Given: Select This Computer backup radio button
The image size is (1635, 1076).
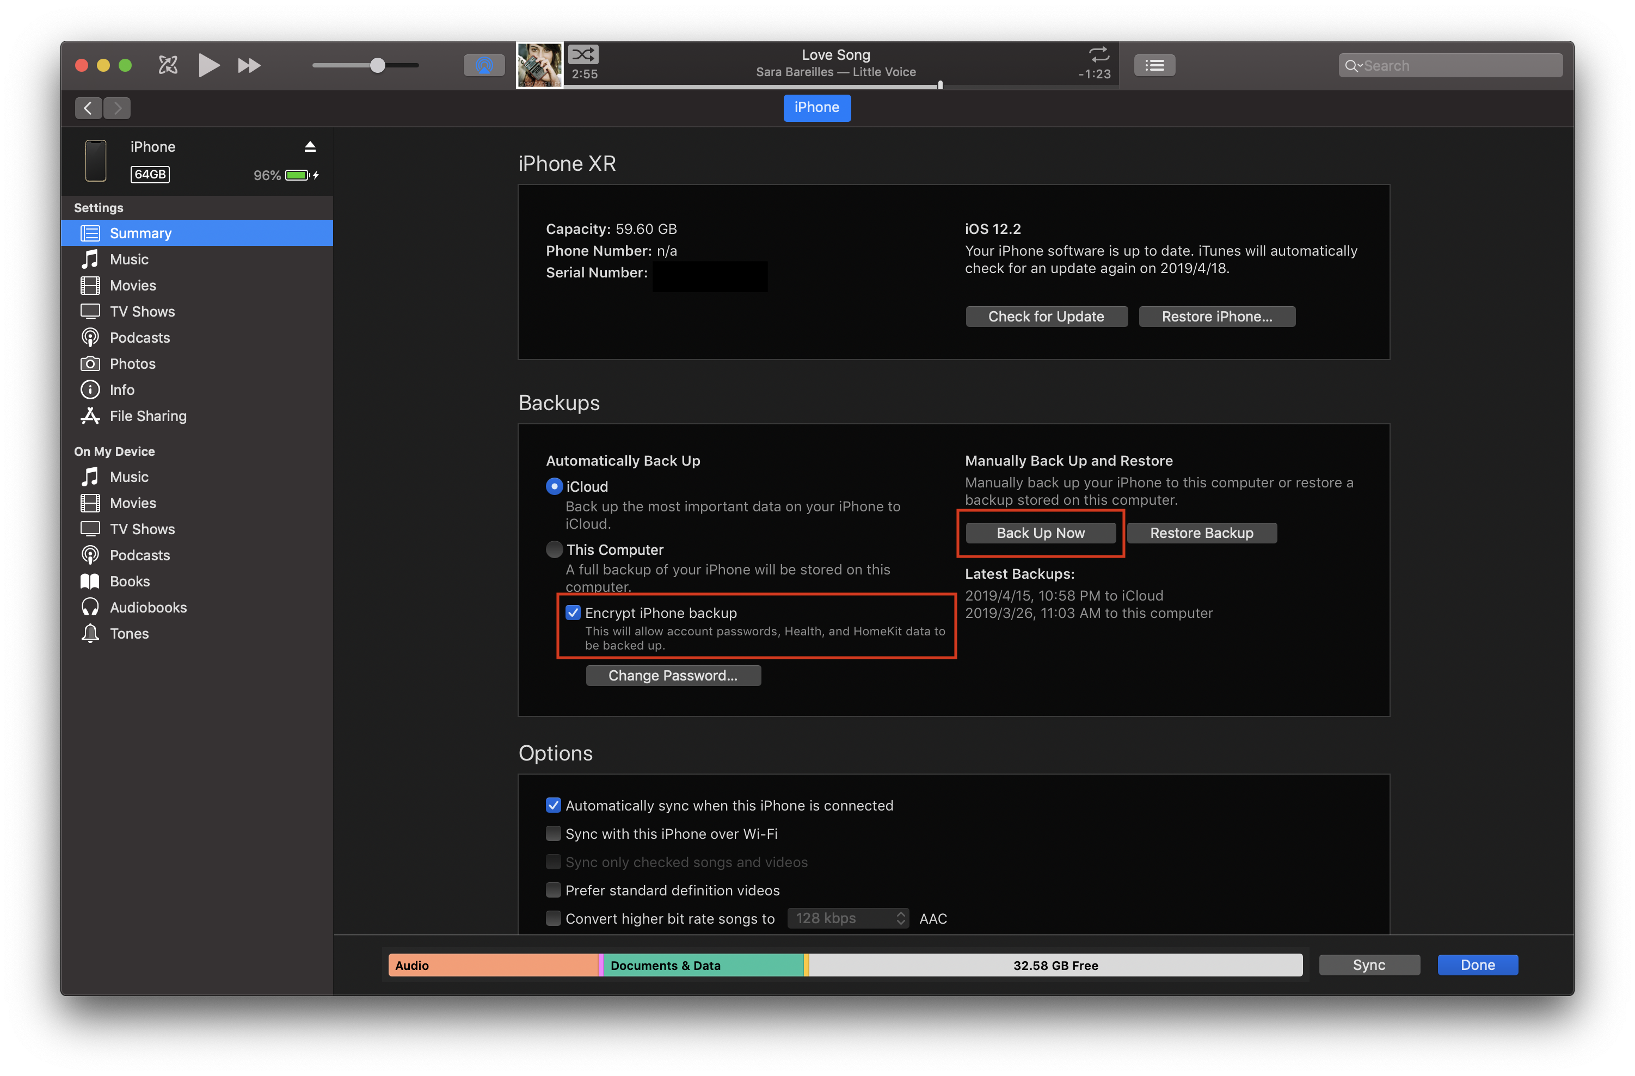Looking at the screenshot, I should [x=555, y=549].
